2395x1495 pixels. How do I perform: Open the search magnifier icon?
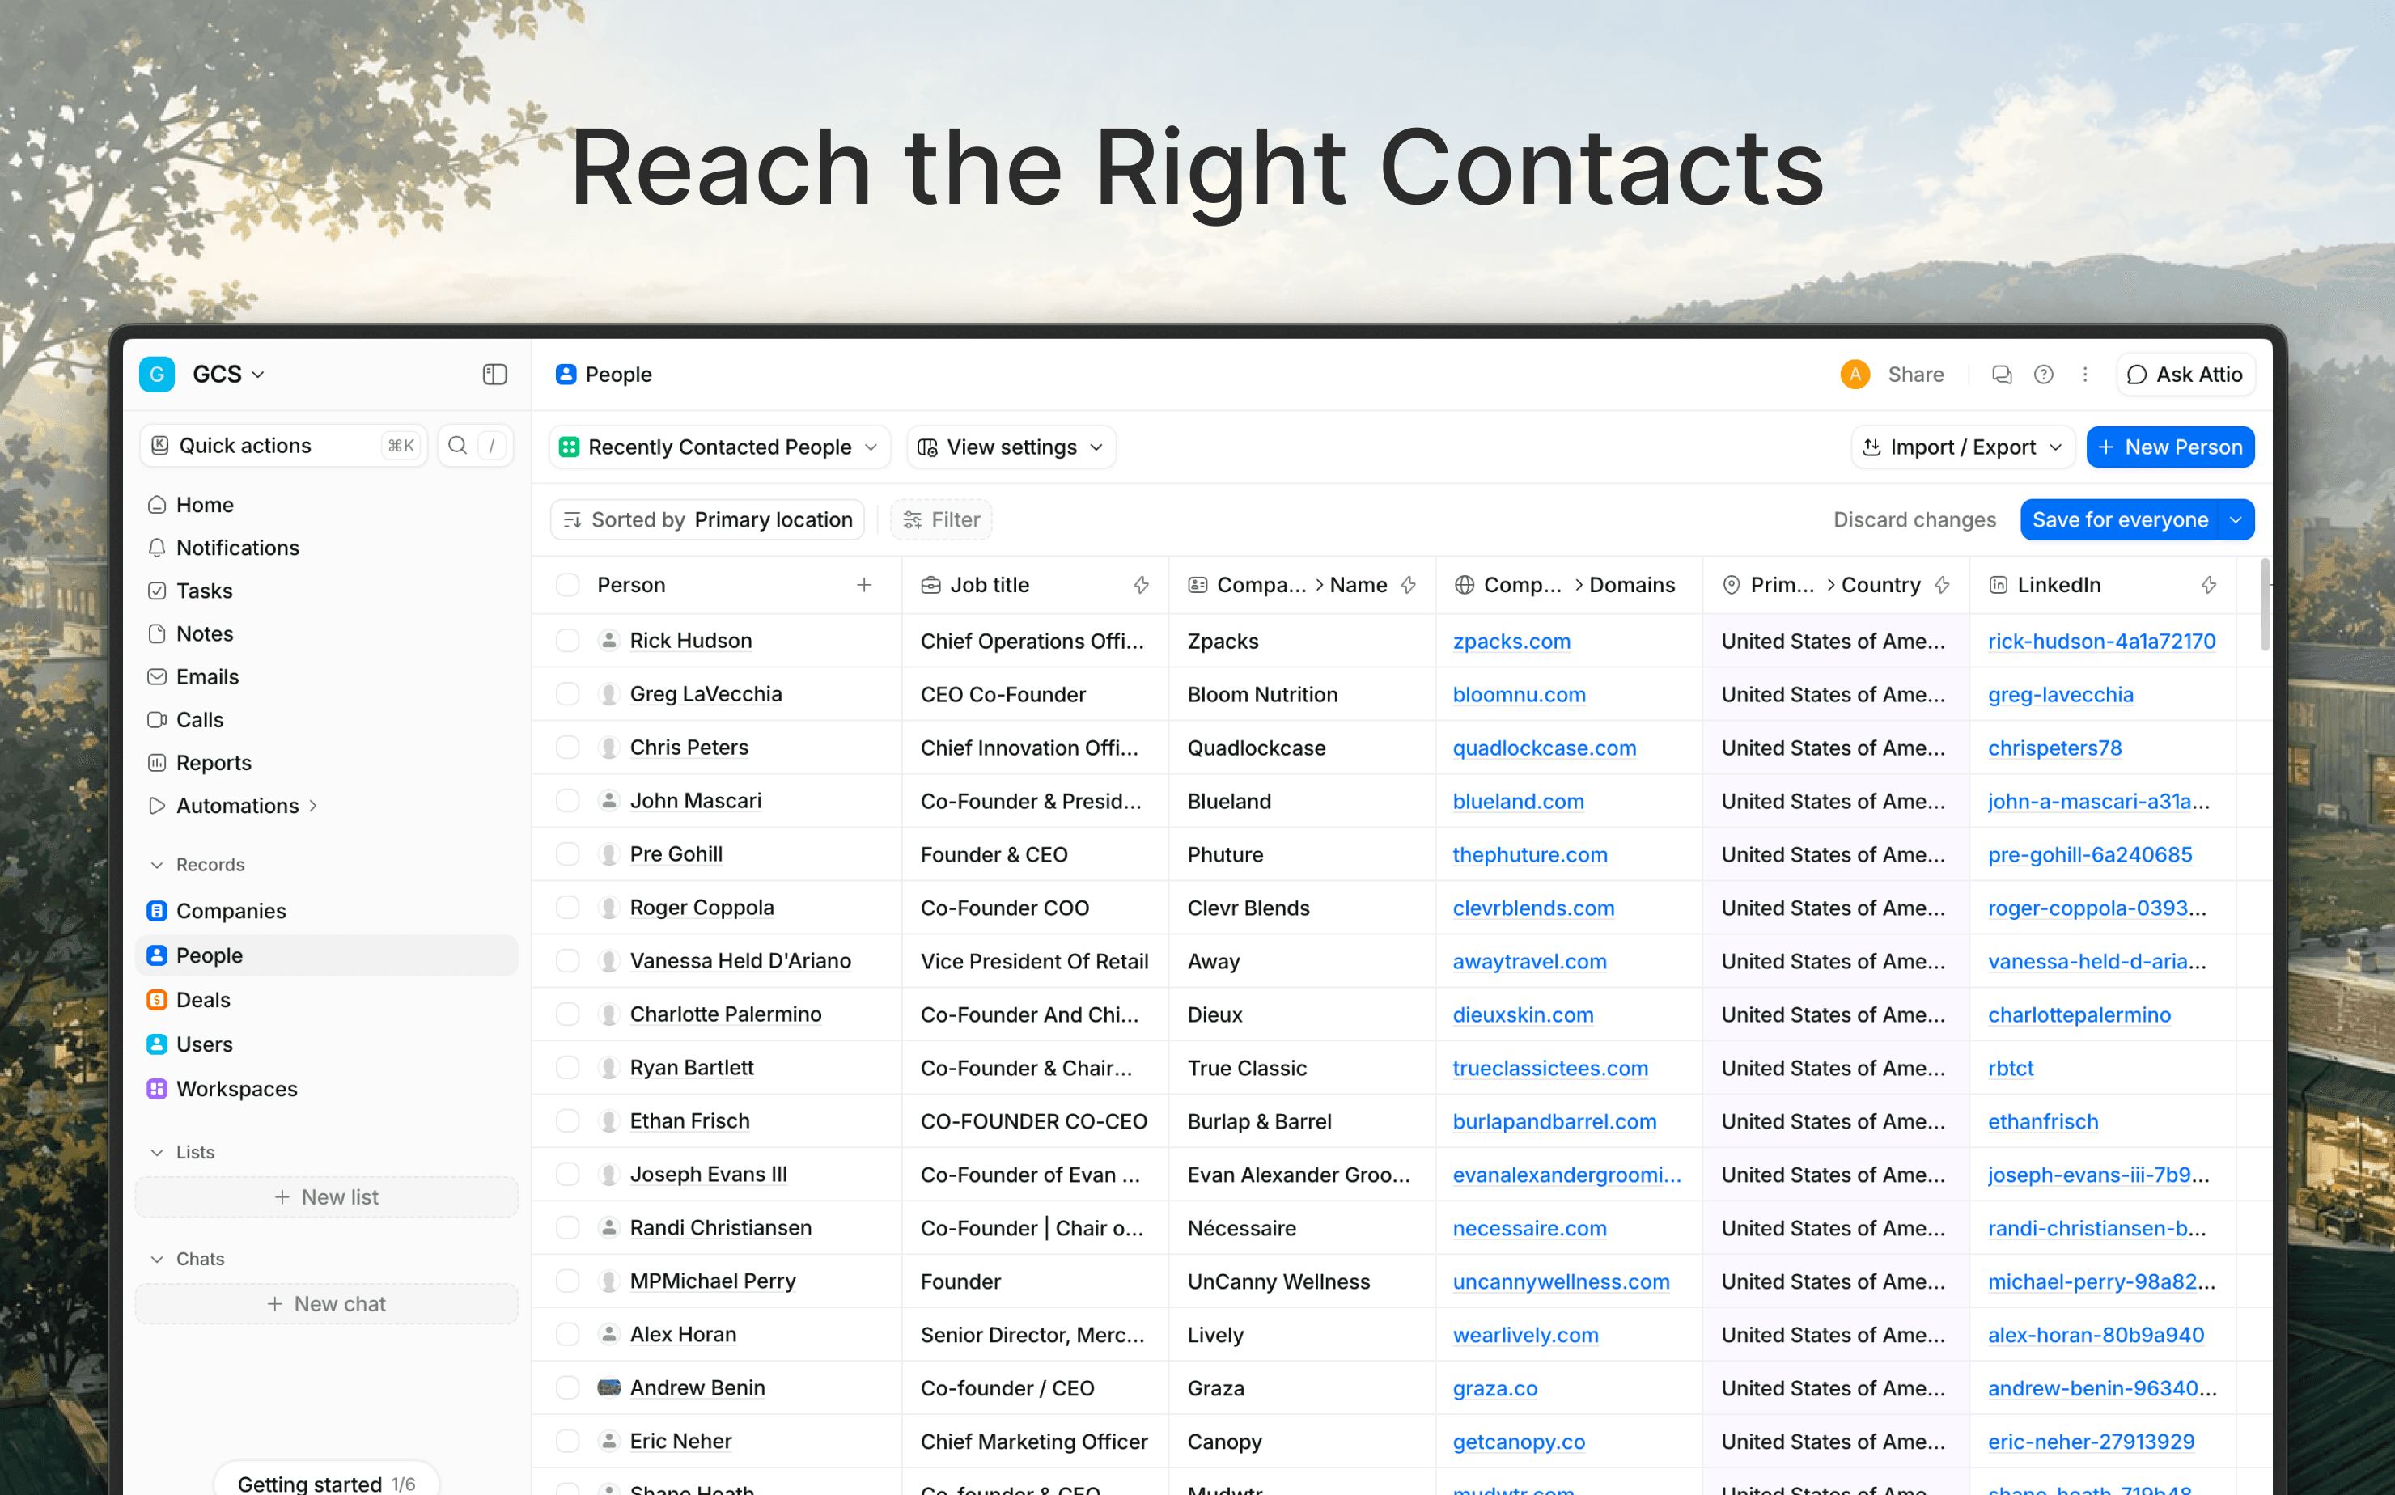point(457,445)
